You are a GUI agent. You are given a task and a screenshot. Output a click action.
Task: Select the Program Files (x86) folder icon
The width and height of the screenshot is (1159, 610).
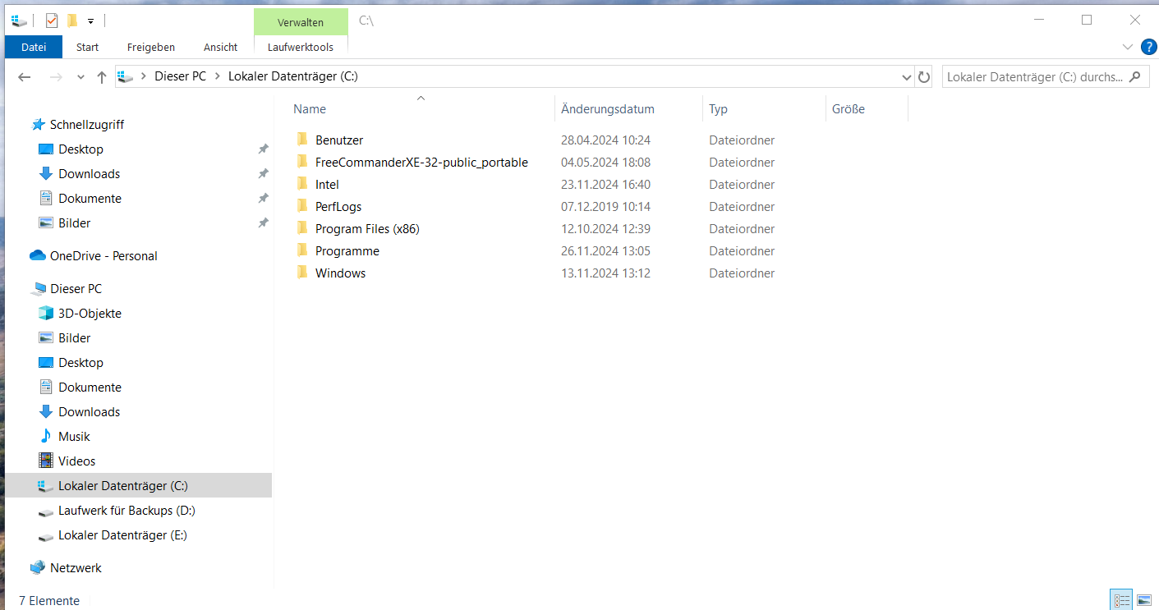[x=301, y=228]
